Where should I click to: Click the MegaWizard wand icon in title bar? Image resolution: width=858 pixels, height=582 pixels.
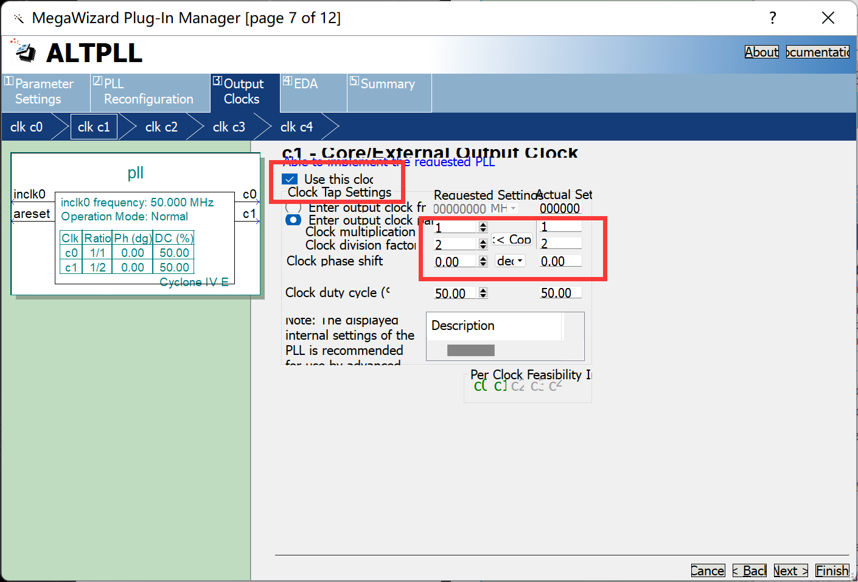pyautogui.click(x=18, y=18)
